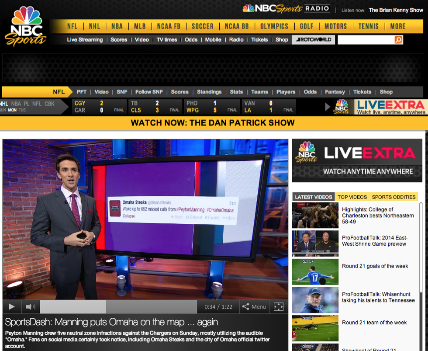
Task: Open Round 21 goals of the week thumbnail
Action: coord(315,272)
